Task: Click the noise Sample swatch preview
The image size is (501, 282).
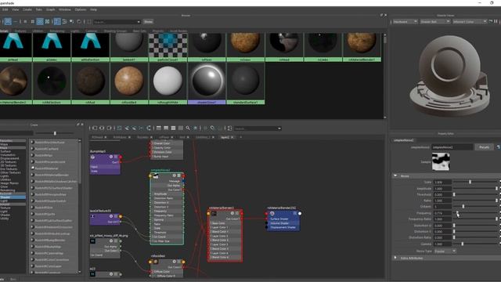Action: pyautogui.click(x=441, y=161)
